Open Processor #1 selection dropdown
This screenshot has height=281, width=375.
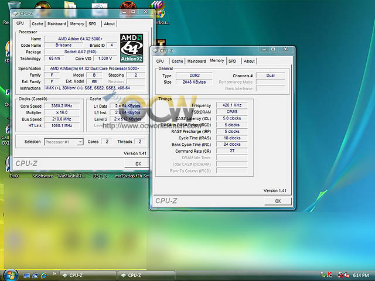pos(64,142)
